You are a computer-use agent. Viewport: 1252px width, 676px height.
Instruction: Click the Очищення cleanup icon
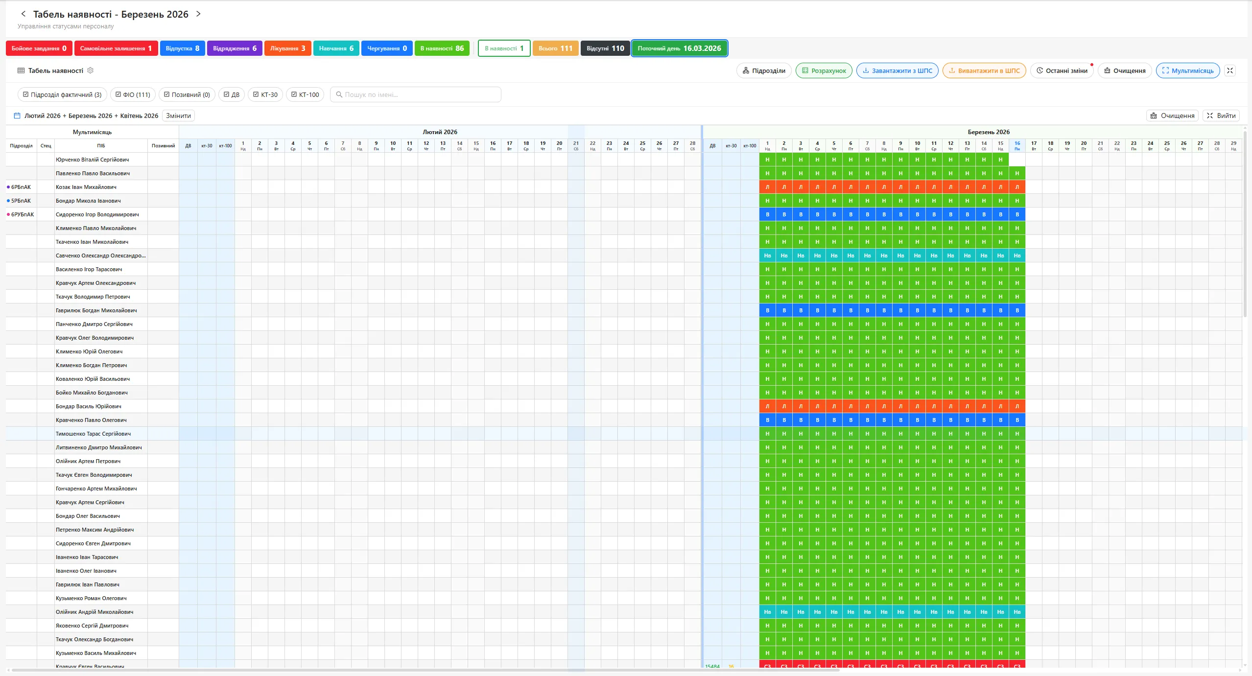[x=1108, y=70]
